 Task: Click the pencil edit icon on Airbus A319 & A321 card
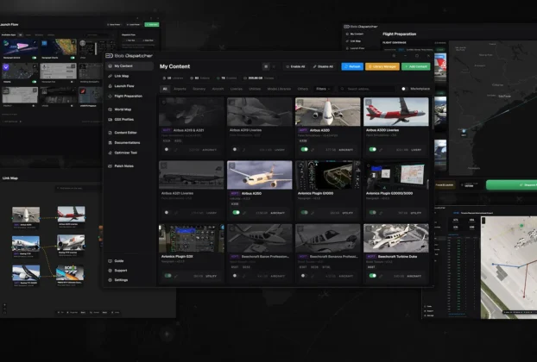(x=176, y=150)
